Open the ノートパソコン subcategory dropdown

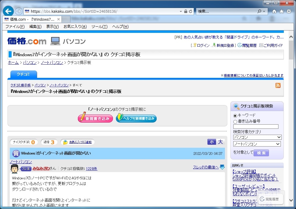click(x=257, y=144)
